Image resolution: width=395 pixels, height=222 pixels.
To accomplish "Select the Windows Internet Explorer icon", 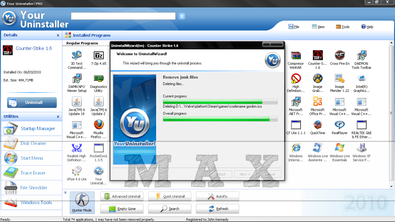I will point(296,148).
